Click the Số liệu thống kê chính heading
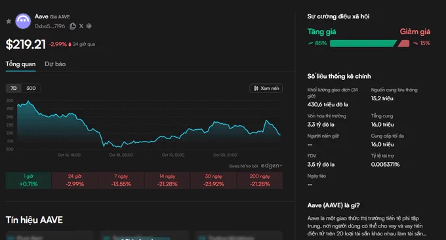The height and width of the screenshot is (240, 446). [339, 76]
